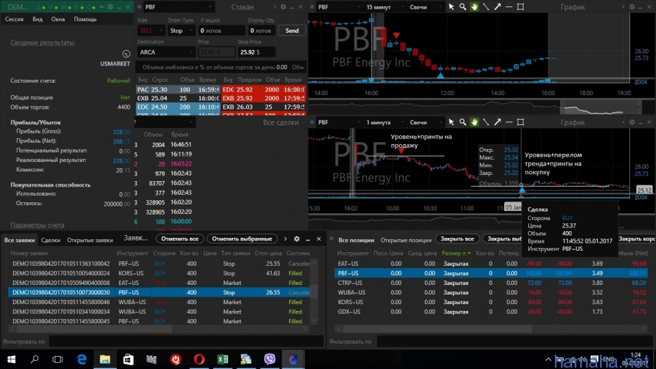656x369 pixels.
Task: Open the Side dropdown showing SELL
Action: point(151,31)
